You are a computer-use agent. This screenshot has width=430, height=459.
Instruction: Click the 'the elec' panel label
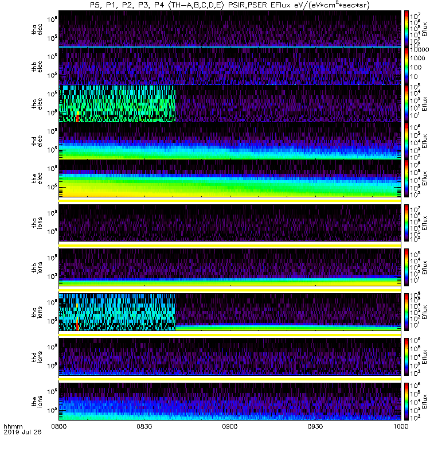tap(37, 178)
